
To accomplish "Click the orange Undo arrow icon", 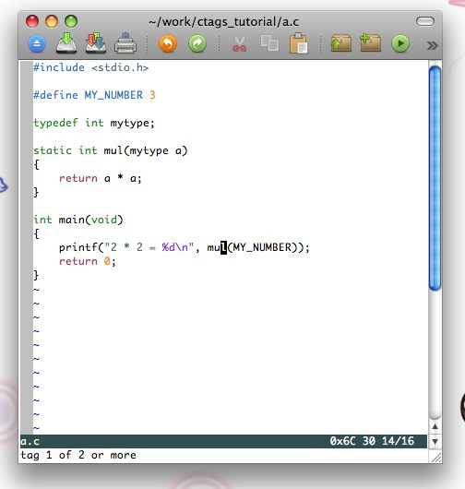I will tap(168, 43).
